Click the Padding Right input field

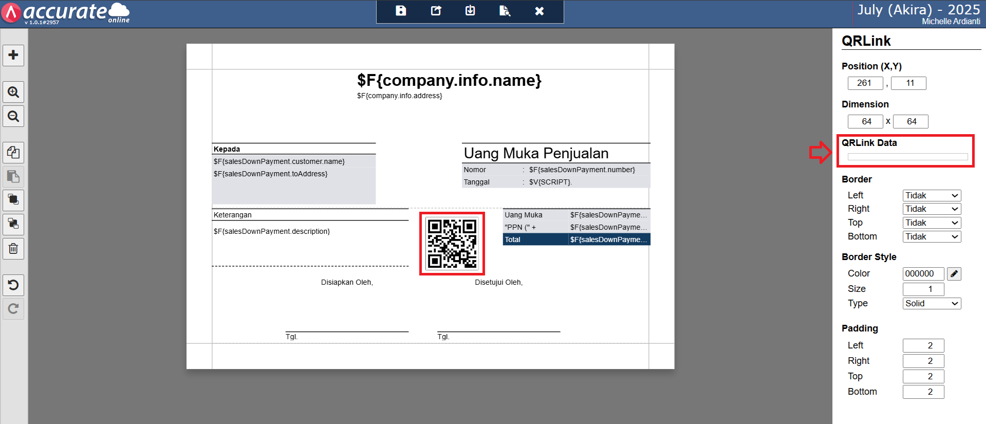point(923,361)
